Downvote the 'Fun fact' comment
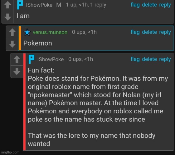 17,71
